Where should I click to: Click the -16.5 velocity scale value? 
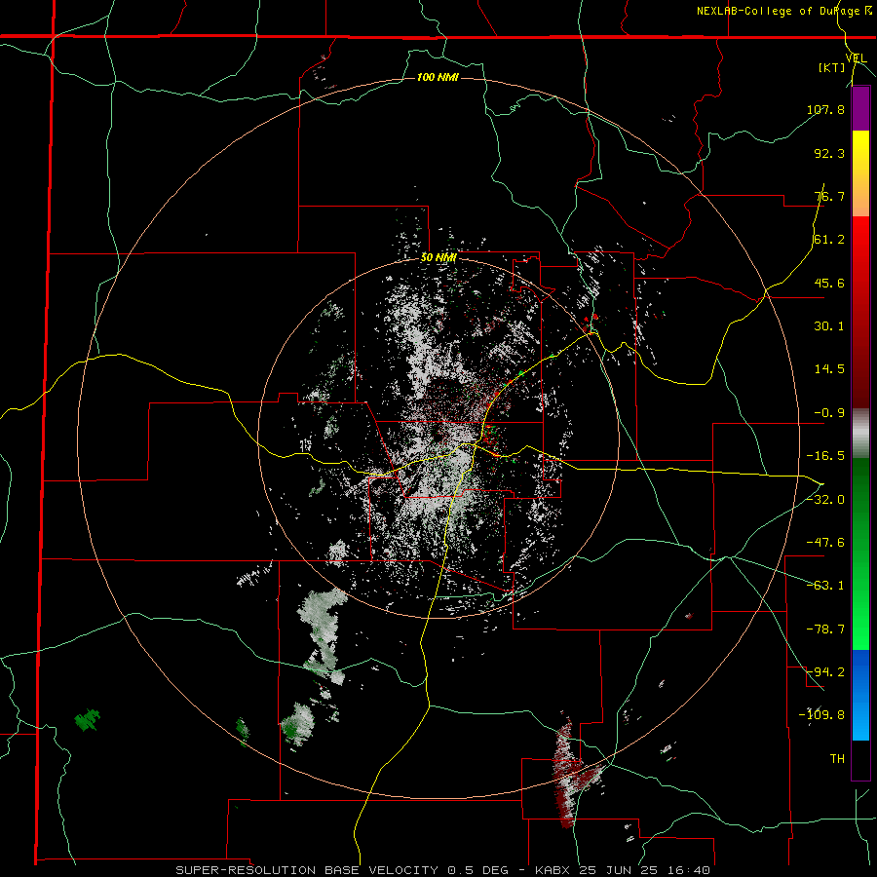click(x=825, y=456)
